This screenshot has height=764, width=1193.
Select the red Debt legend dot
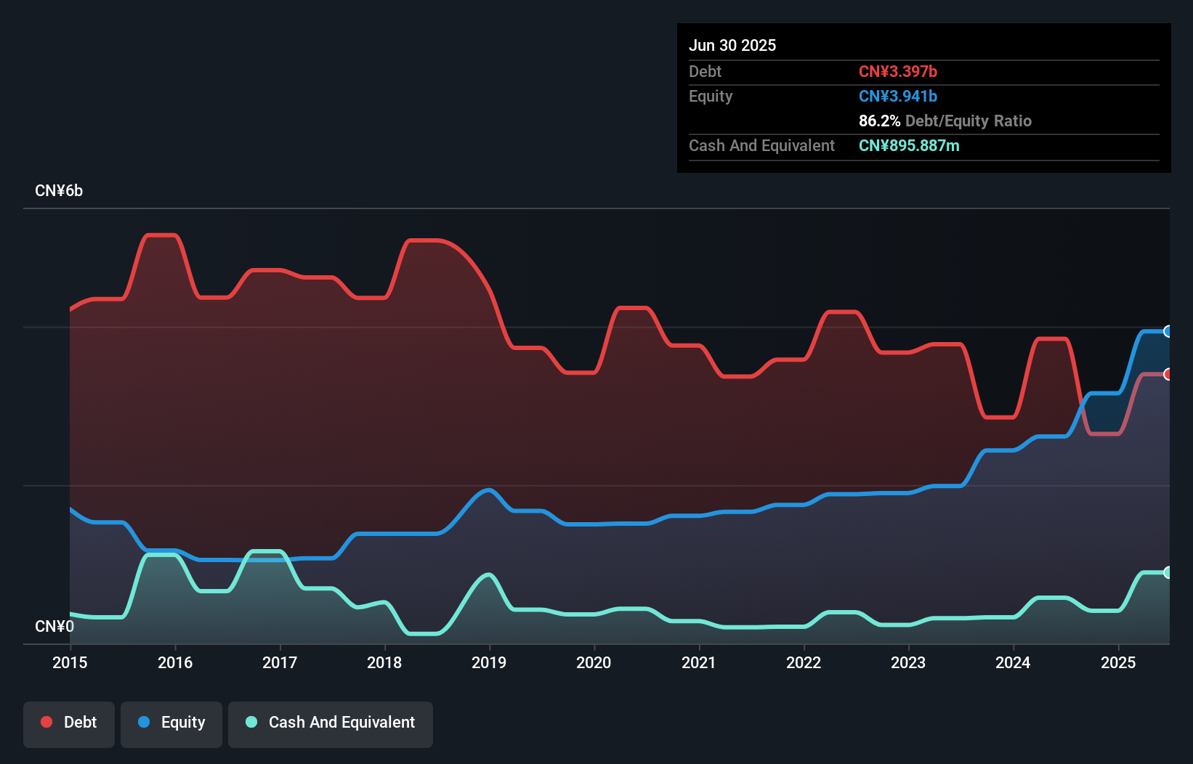(x=46, y=722)
